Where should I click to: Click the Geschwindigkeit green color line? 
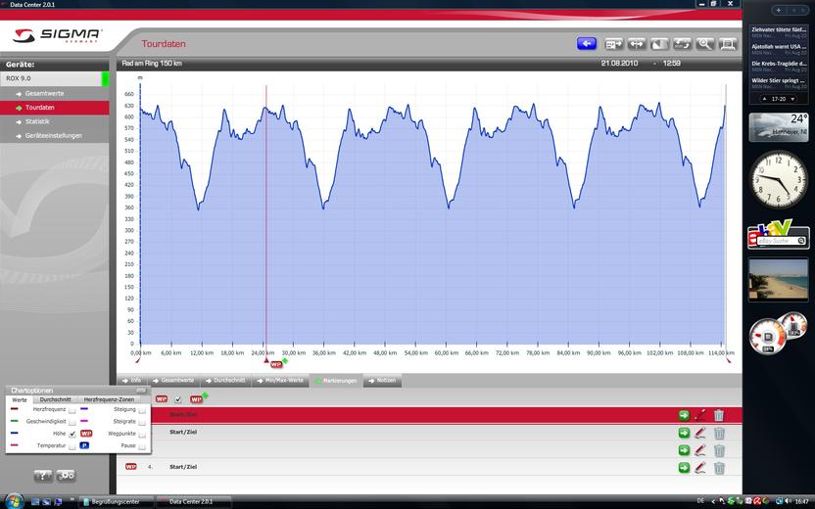pos(14,422)
